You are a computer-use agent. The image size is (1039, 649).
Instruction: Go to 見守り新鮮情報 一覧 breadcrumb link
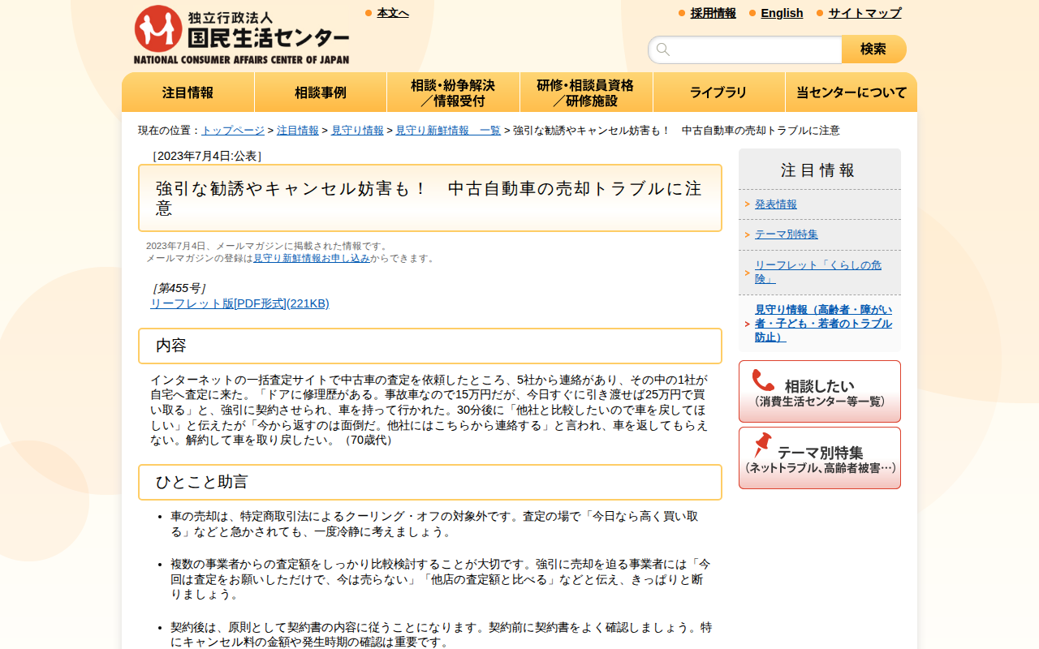pyautogui.click(x=448, y=131)
